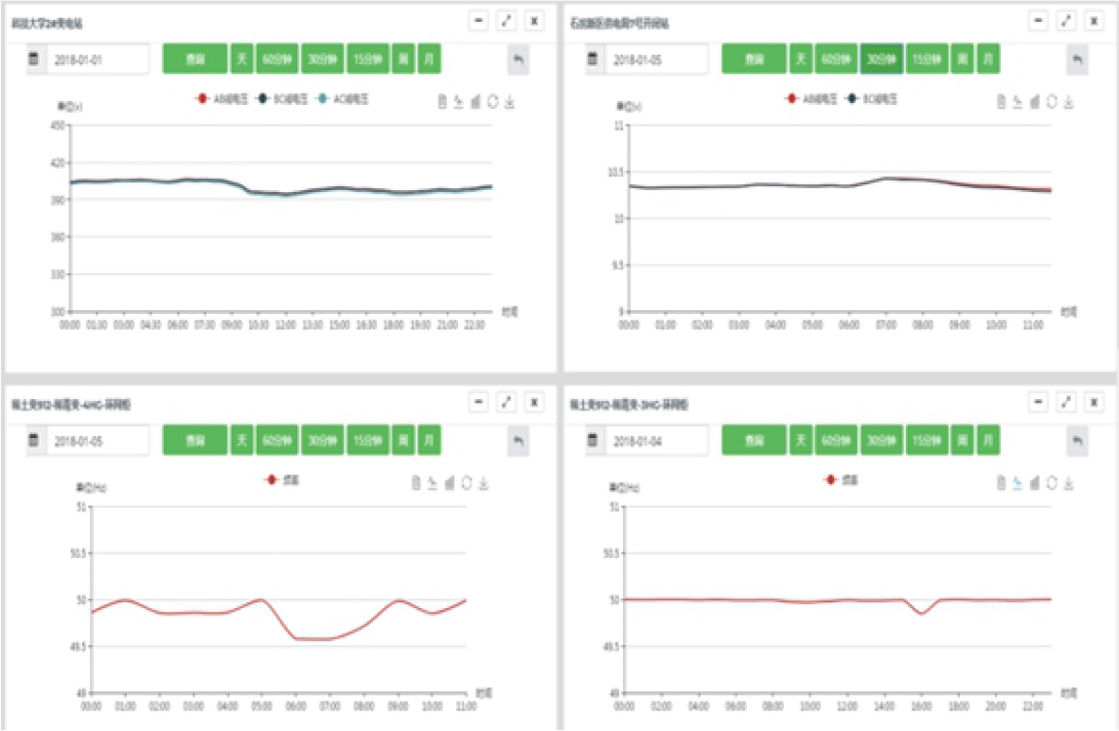Viewport: 1119px width, 731px height.
Task: Save 2018-01-05 frequency chart as image
Action: (483, 483)
